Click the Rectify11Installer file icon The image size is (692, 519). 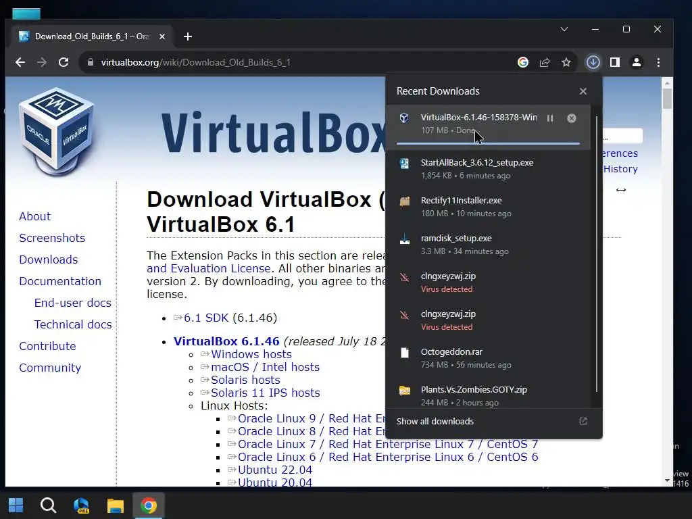coord(405,201)
